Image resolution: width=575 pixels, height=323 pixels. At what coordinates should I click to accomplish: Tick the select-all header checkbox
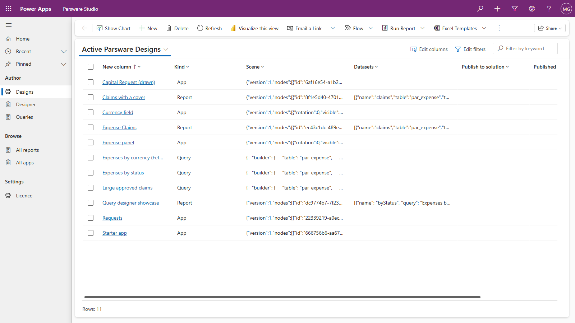(x=91, y=67)
